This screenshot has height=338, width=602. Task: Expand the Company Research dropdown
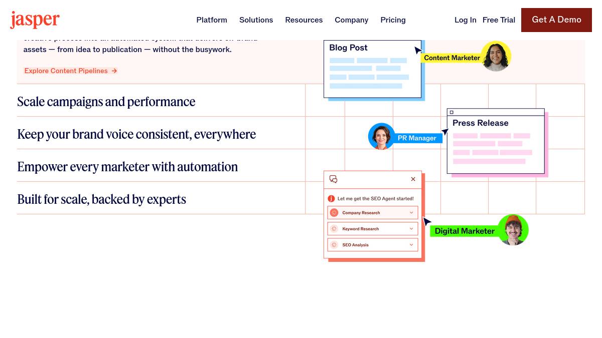(411, 213)
